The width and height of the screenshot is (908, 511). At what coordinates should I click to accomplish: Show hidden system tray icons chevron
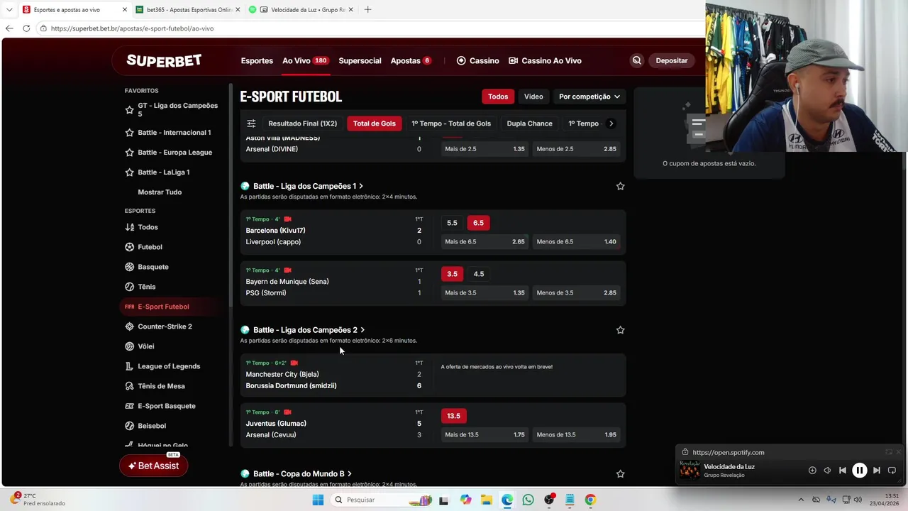[801, 500]
